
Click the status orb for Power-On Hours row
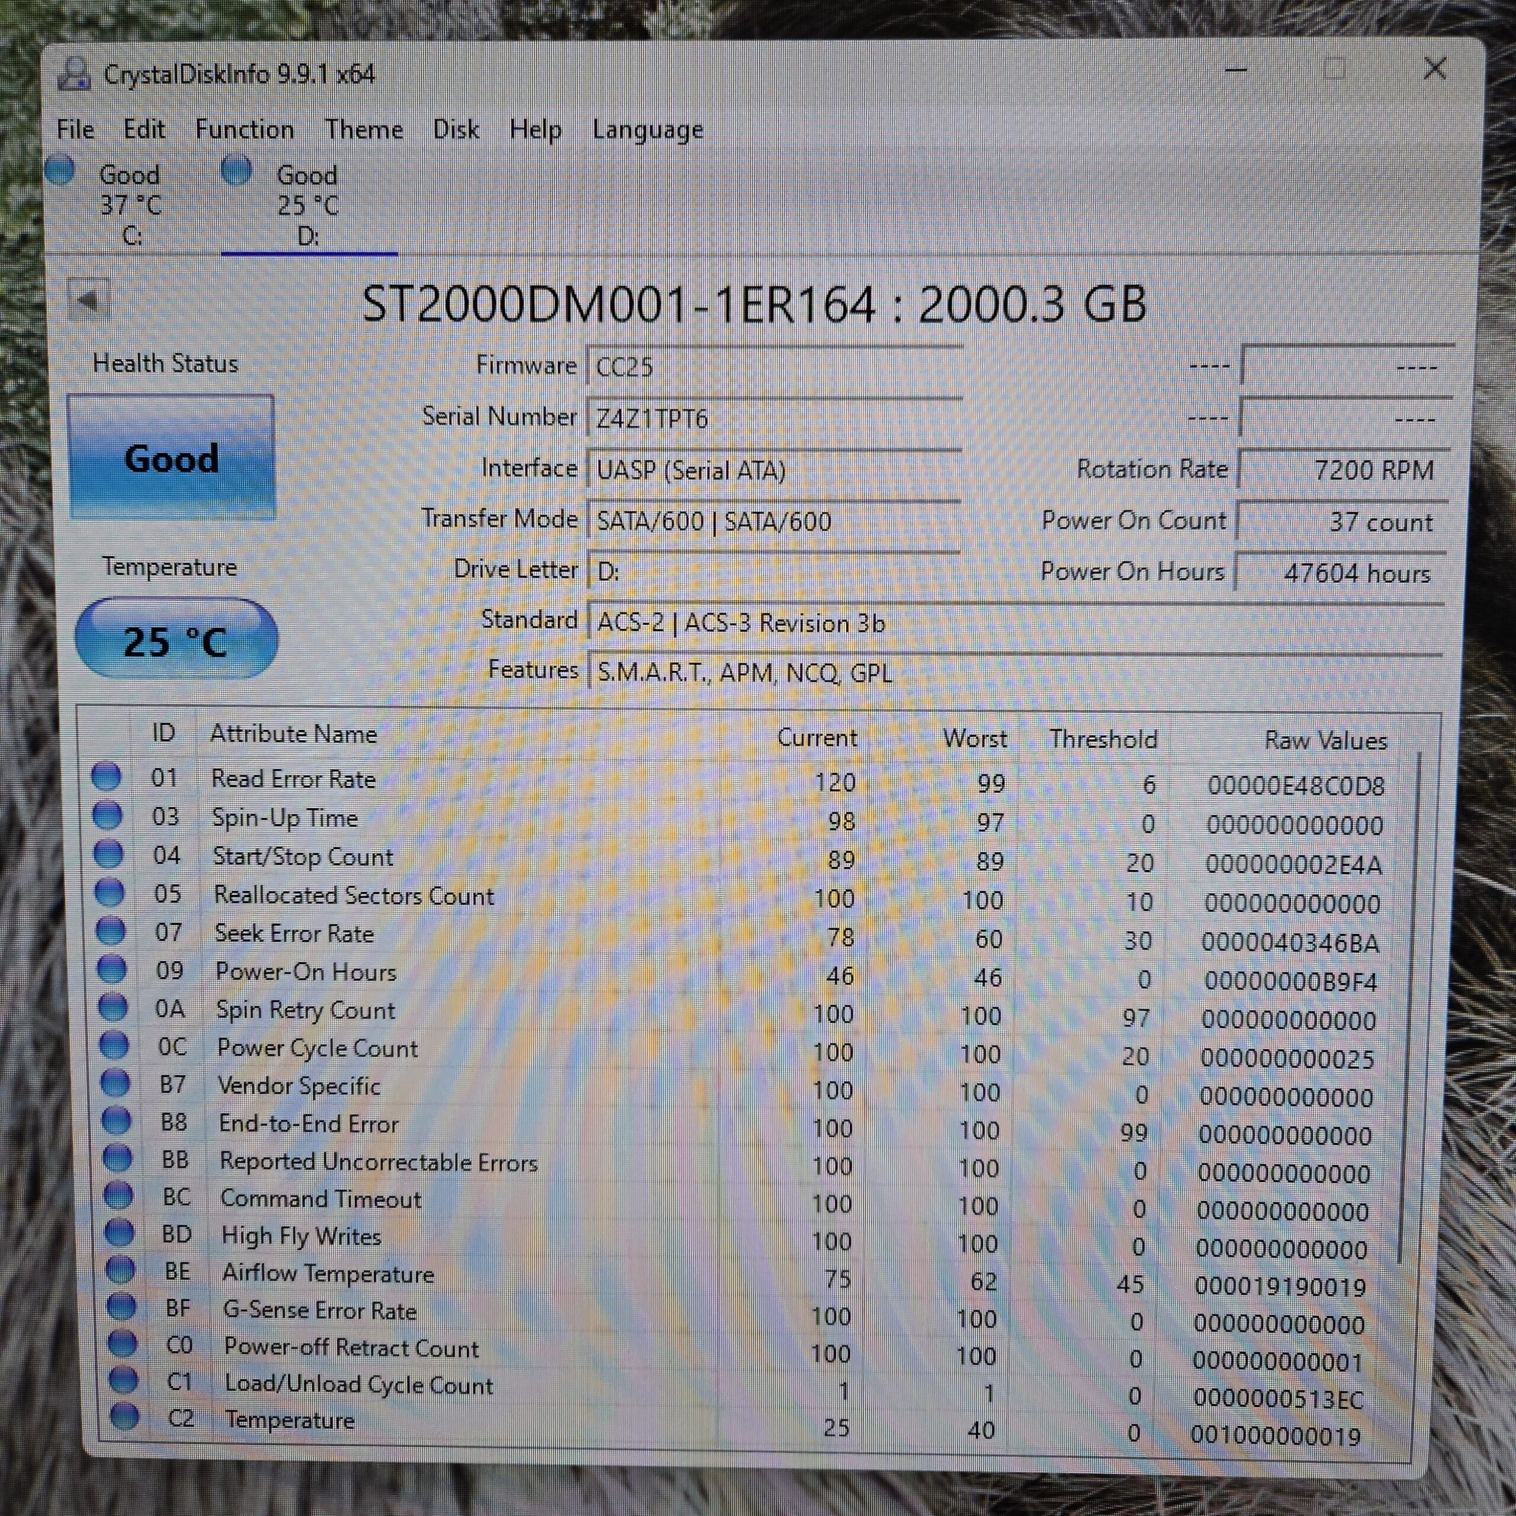(111, 969)
